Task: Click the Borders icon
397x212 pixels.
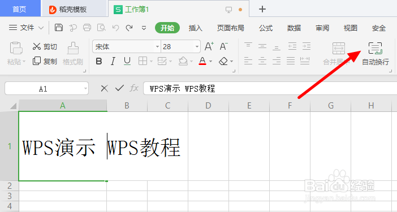Action: tap(143, 61)
